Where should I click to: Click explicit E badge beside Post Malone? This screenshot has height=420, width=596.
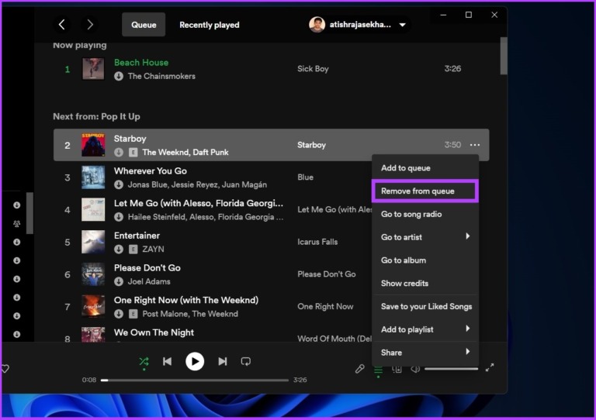click(x=133, y=314)
